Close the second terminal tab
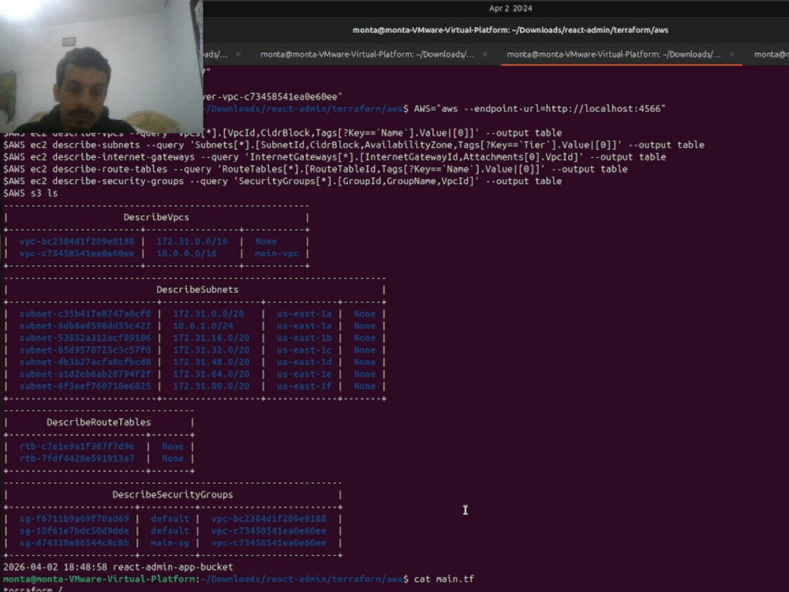The width and height of the screenshot is (789, 592). click(485, 54)
